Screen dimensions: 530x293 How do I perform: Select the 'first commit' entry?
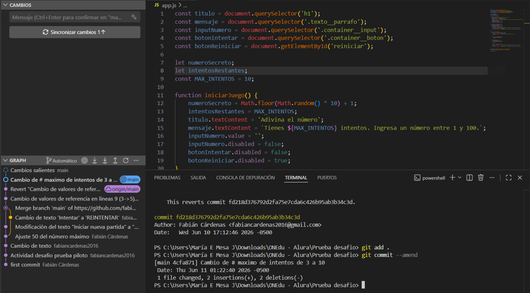73,265
